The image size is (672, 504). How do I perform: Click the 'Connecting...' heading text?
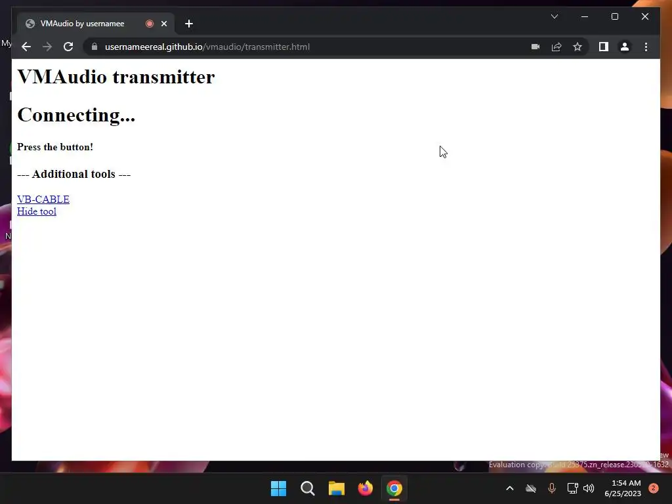point(76,115)
